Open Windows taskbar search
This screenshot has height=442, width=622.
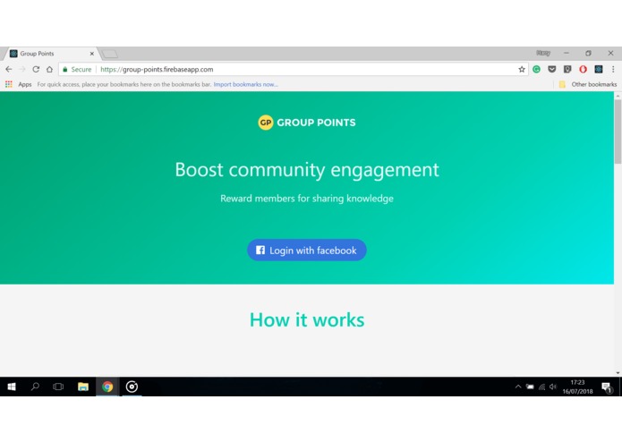tap(35, 387)
